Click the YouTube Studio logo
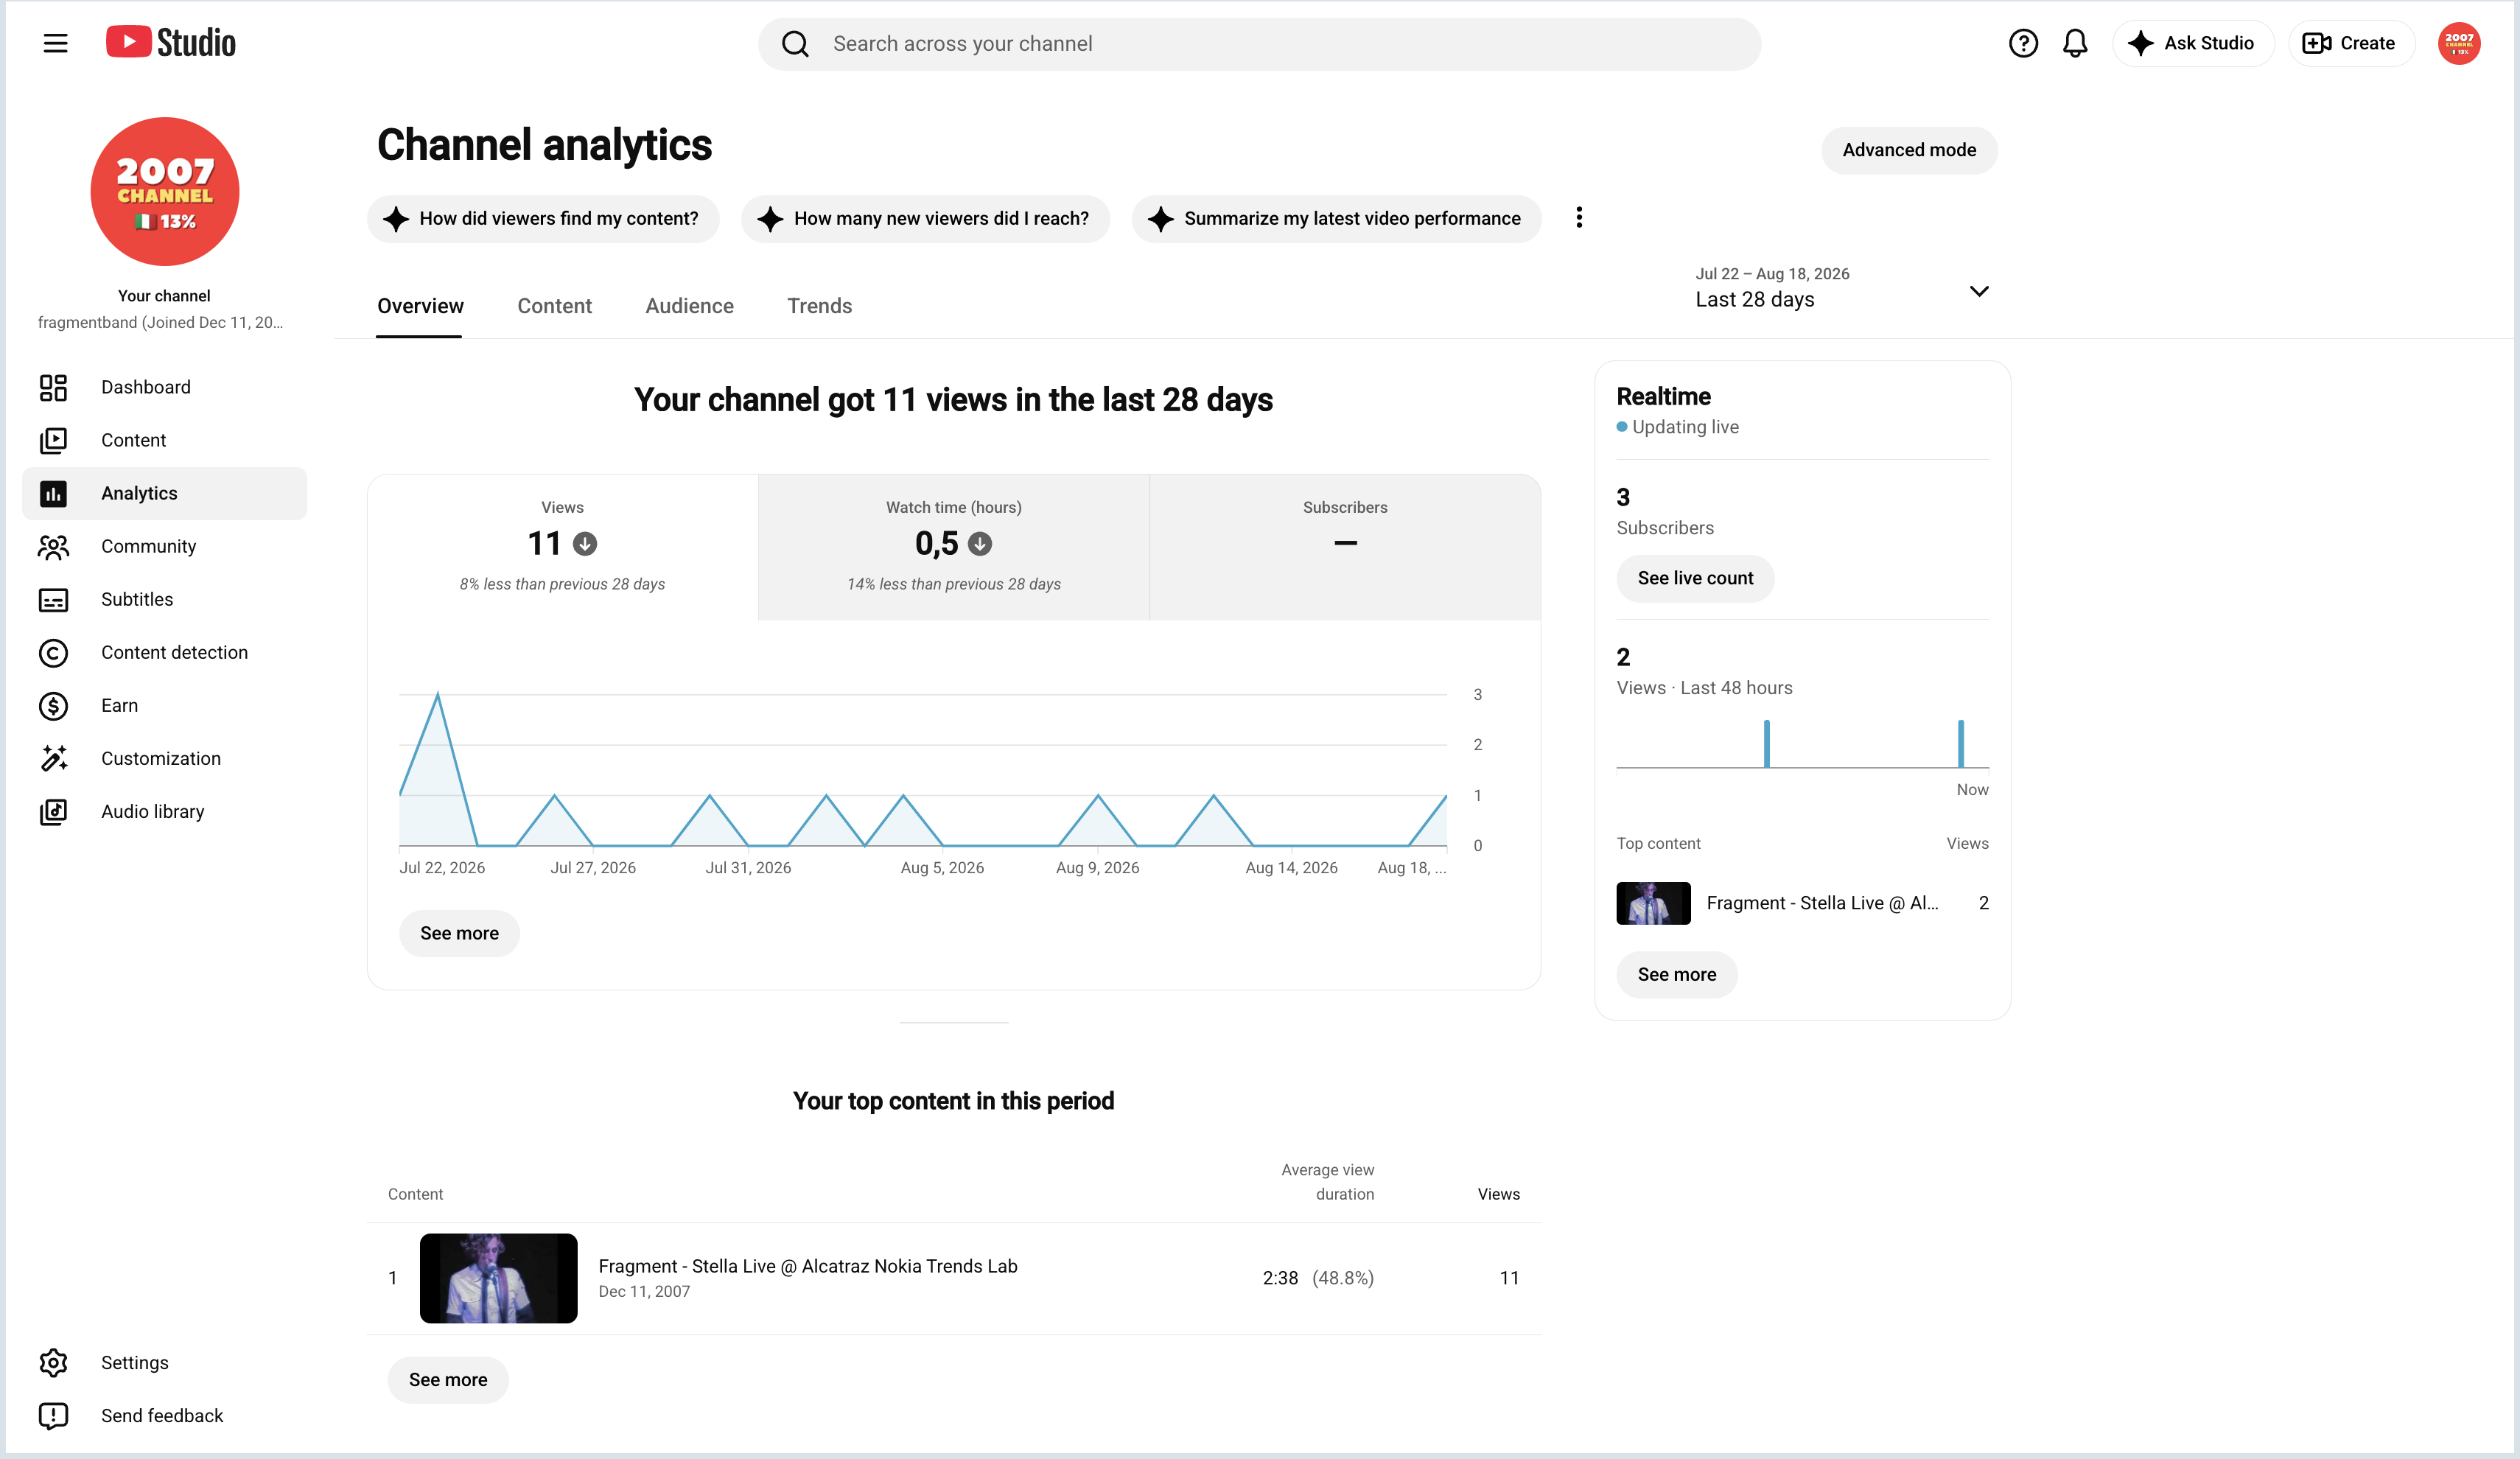The height and width of the screenshot is (1459, 2520). [171, 42]
